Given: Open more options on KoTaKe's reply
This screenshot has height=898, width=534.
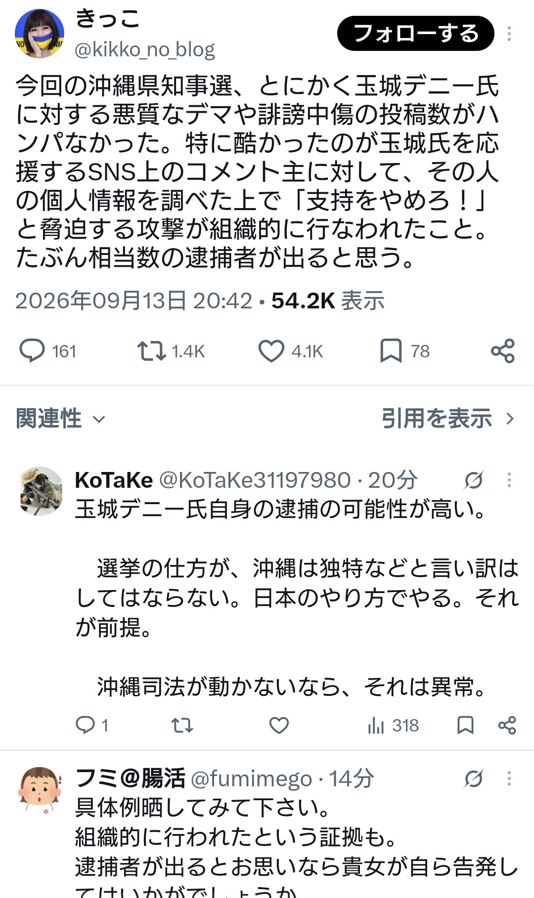Looking at the screenshot, I should [509, 480].
